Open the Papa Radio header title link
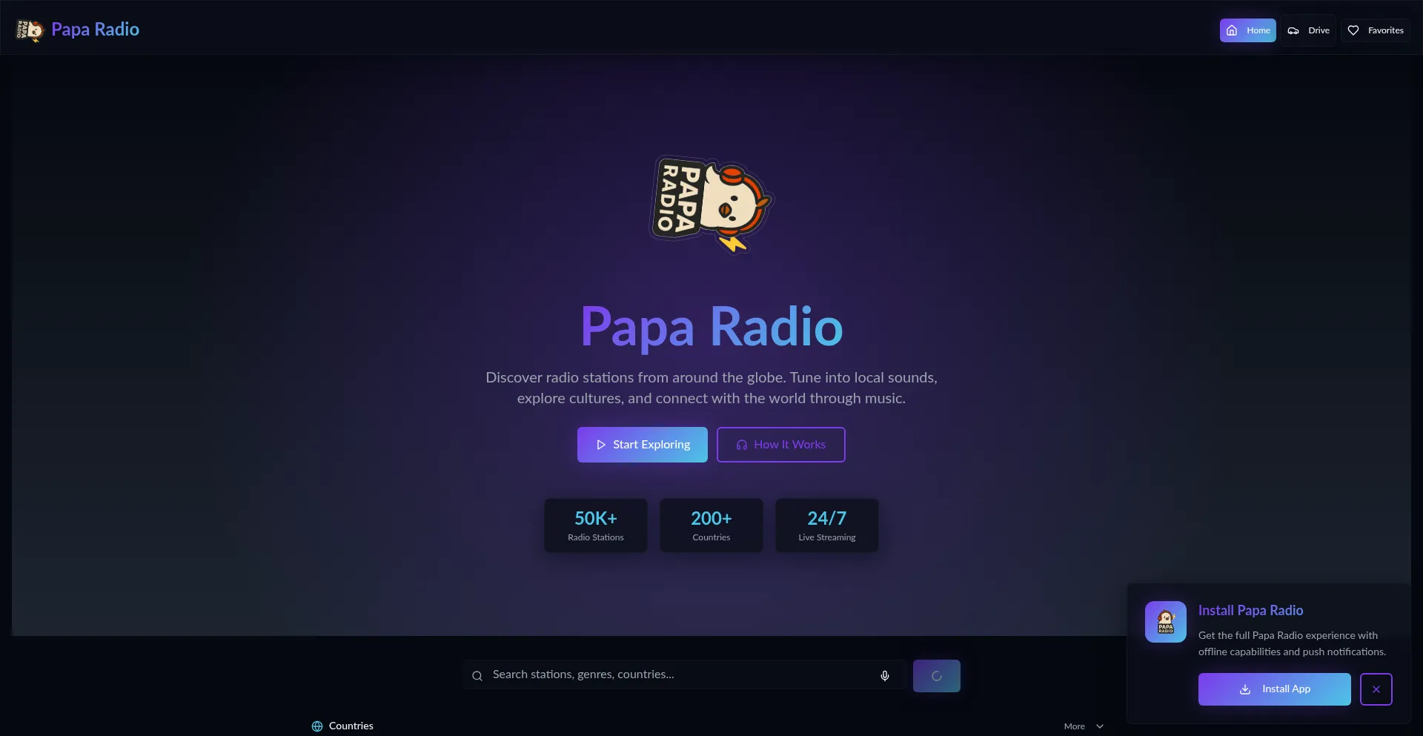1423x736 pixels. (95, 30)
